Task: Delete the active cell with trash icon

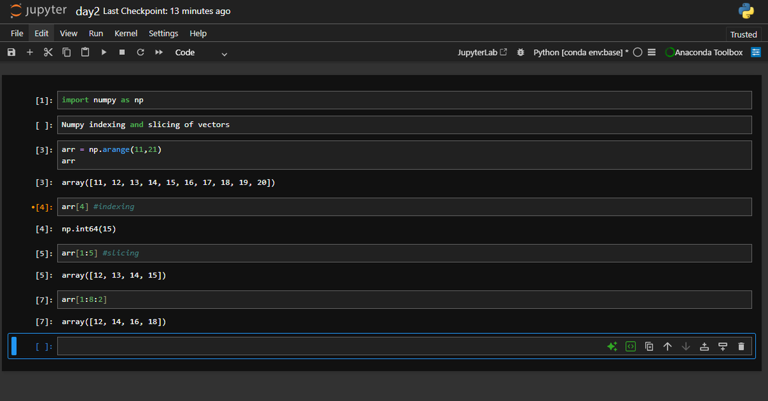Action: coord(741,347)
